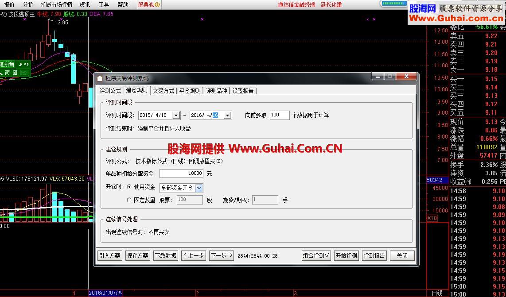This screenshot has height=297, width=506.
Task: Click the dialog title bar document icon
Action: (100, 78)
